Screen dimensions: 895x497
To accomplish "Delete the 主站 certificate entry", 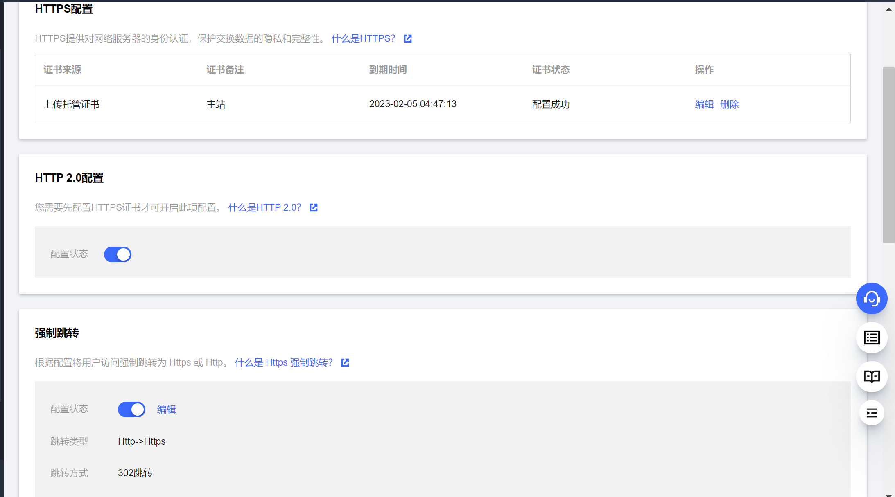I will click(x=729, y=104).
